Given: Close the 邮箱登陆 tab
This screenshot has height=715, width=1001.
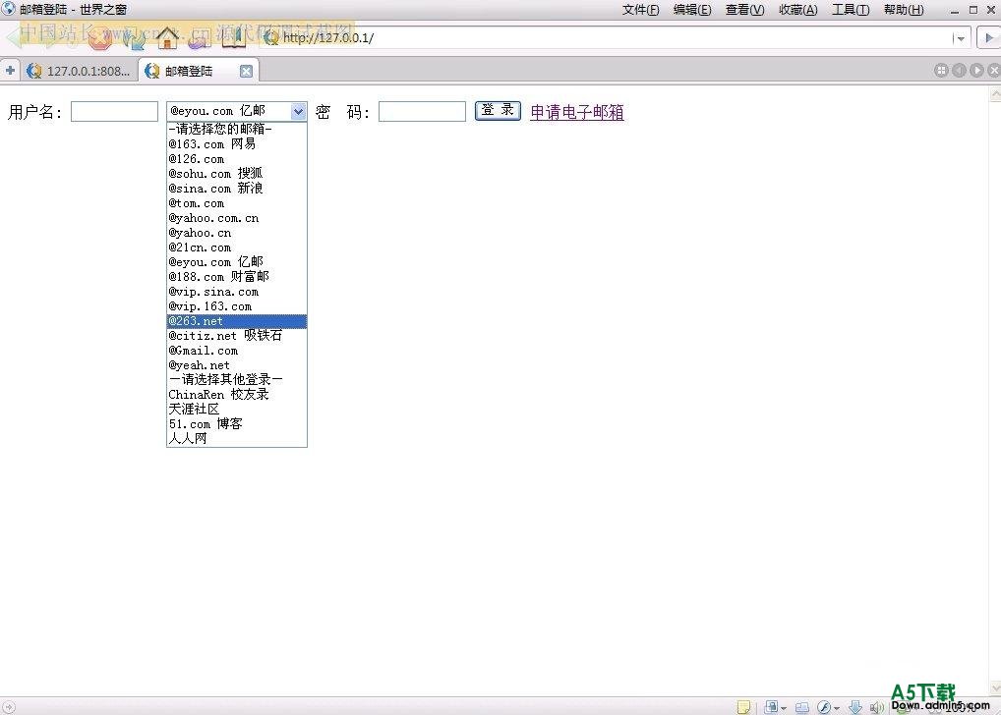Looking at the screenshot, I should coord(246,72).
